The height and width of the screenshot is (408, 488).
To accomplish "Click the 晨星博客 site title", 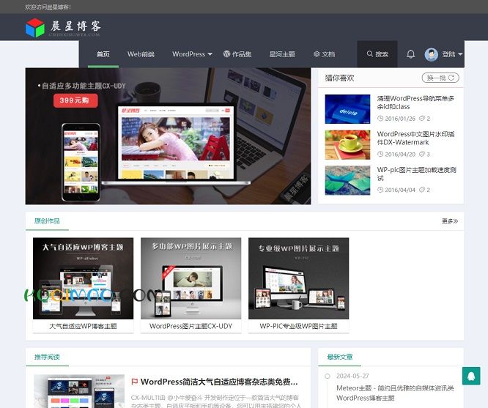I will click(x=75, y=26).
